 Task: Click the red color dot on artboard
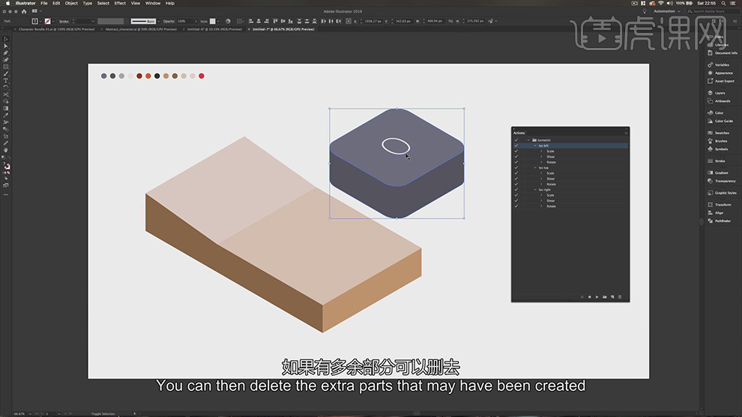tap(202, 76)
